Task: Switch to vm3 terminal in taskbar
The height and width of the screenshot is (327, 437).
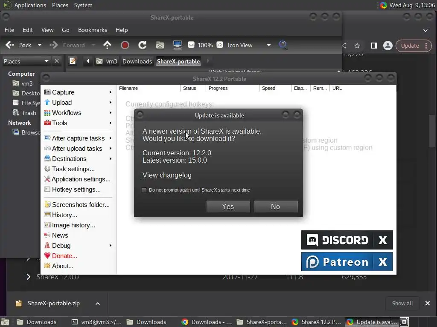Action: pos(97,322)
